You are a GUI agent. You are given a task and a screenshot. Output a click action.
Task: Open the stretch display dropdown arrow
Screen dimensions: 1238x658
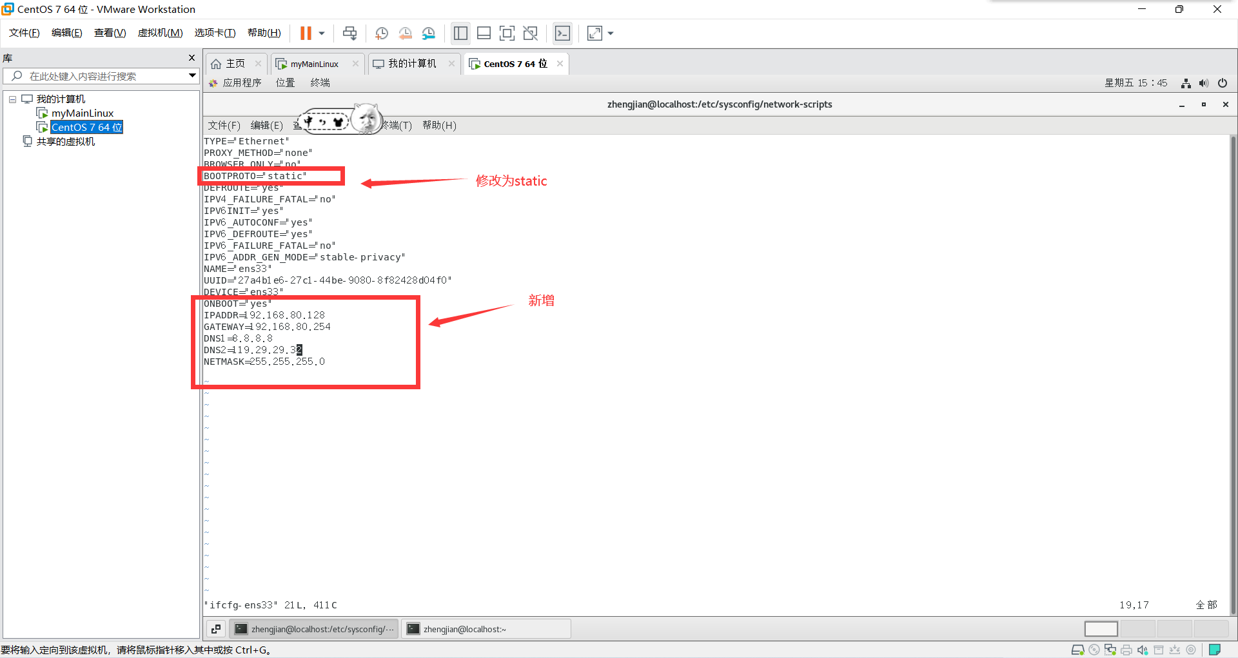coord(611,33)
